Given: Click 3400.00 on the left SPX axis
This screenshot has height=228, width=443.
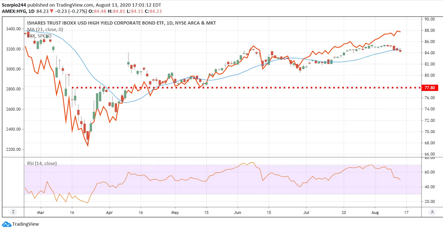Looking at the screenshot, I should pyautogui.click(x=13, y=29).
